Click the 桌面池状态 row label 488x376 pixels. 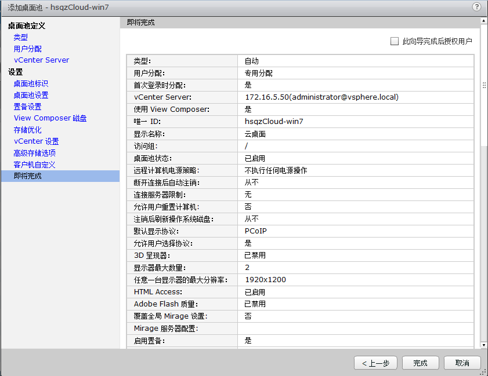tap(153, 158)
